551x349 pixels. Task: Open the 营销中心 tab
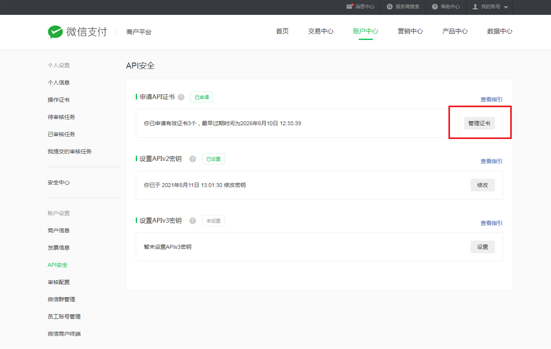tap(410, 31)
